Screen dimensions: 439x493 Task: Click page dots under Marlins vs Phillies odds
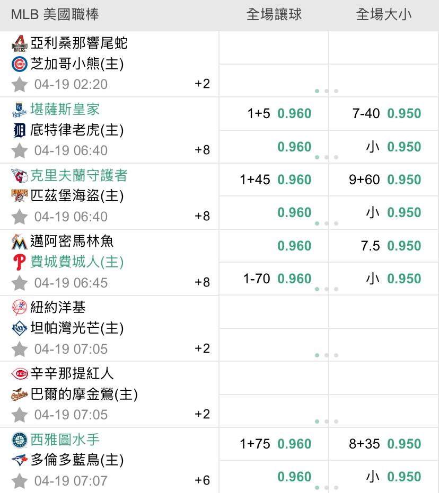pos(327,289)
